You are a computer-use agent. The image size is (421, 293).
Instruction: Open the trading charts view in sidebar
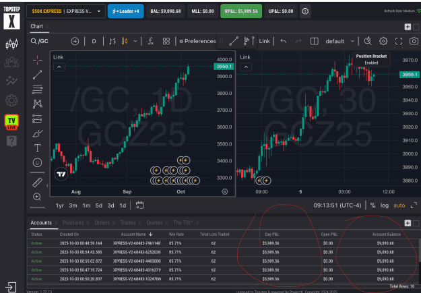[x=11, y=44]
